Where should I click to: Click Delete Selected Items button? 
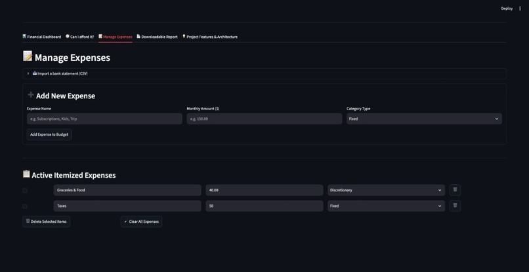point(46,222)
